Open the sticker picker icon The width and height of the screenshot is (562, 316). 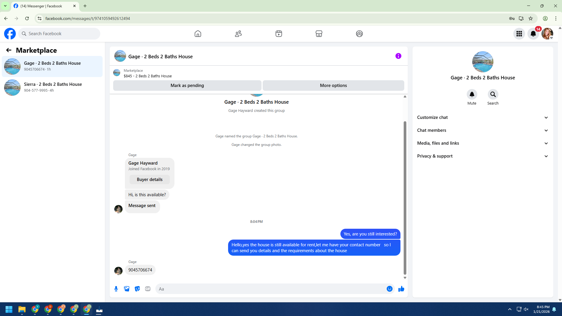(137, 289)
